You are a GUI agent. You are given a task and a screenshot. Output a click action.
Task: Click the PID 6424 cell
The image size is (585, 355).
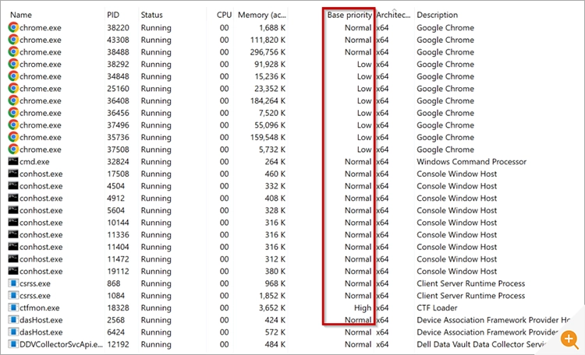(115, 332)
